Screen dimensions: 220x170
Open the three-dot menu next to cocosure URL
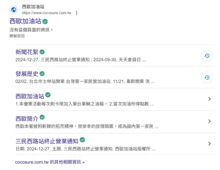click(x=77, y=13)
